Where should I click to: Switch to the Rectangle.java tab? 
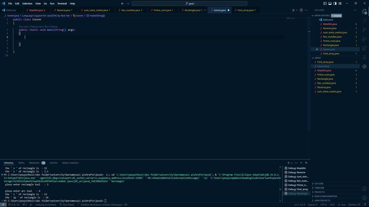pyautogui.click(x=192, y=10)
